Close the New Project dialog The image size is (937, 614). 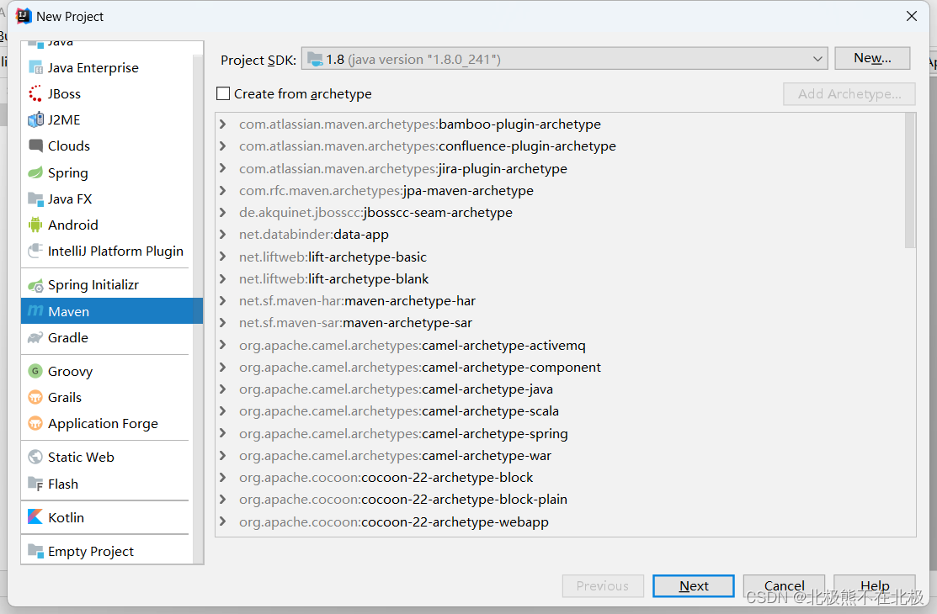click(x=911, y=16)
